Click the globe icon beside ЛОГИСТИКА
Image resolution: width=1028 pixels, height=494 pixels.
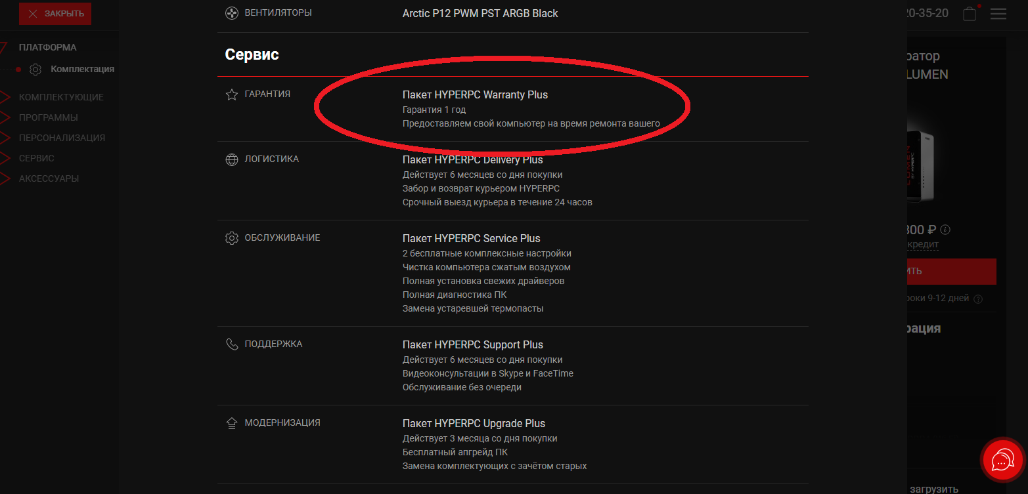(231, 159)
